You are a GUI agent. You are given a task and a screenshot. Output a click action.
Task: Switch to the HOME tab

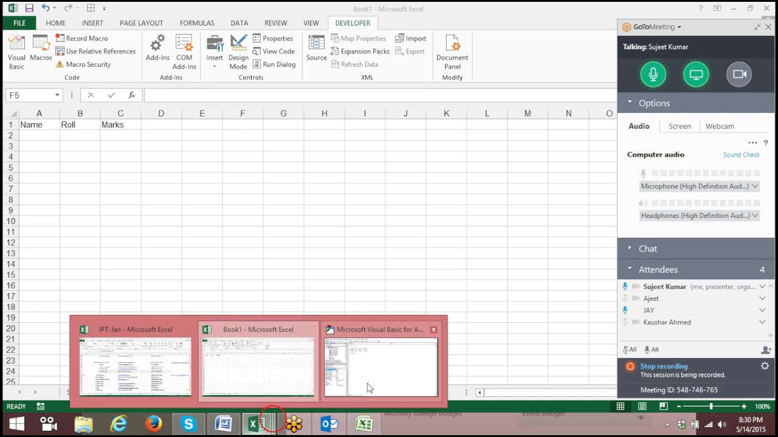tap(55, 23)
